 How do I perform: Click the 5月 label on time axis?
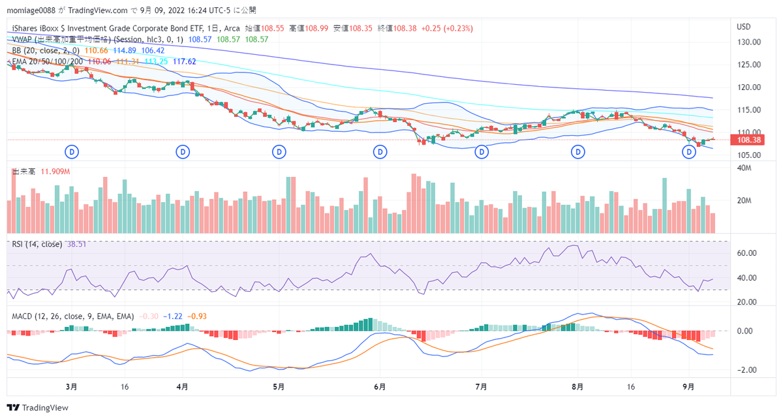[279, 386]
